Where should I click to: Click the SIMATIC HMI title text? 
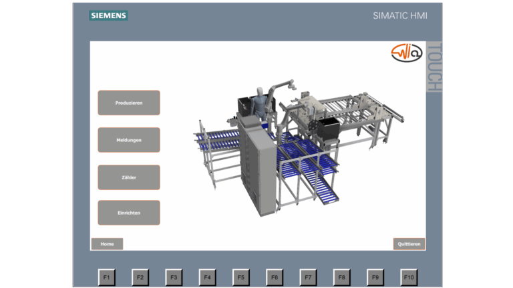pyautogui.click(x=399, y=15)
